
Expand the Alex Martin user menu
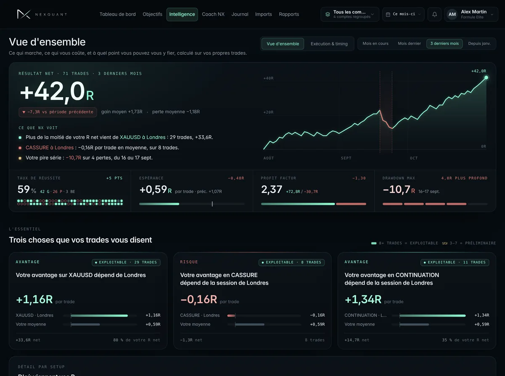point(471,14)
